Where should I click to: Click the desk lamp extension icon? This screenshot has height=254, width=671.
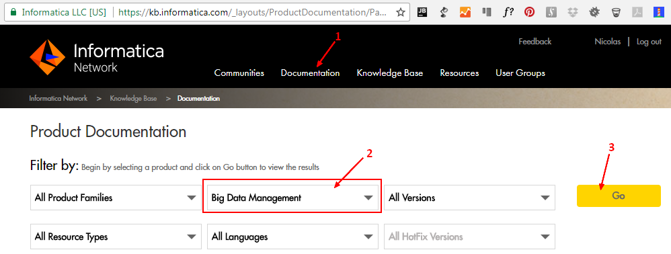pyautogui.click(x=444, y=12)
